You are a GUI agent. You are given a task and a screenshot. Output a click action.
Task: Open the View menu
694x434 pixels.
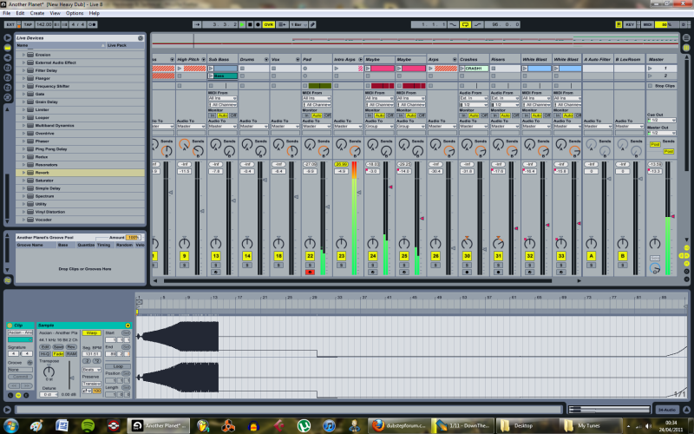coord(55,13)
